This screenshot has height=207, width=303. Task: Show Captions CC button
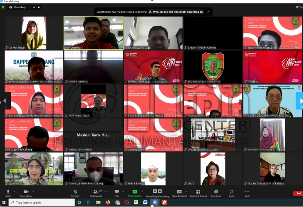179,193
